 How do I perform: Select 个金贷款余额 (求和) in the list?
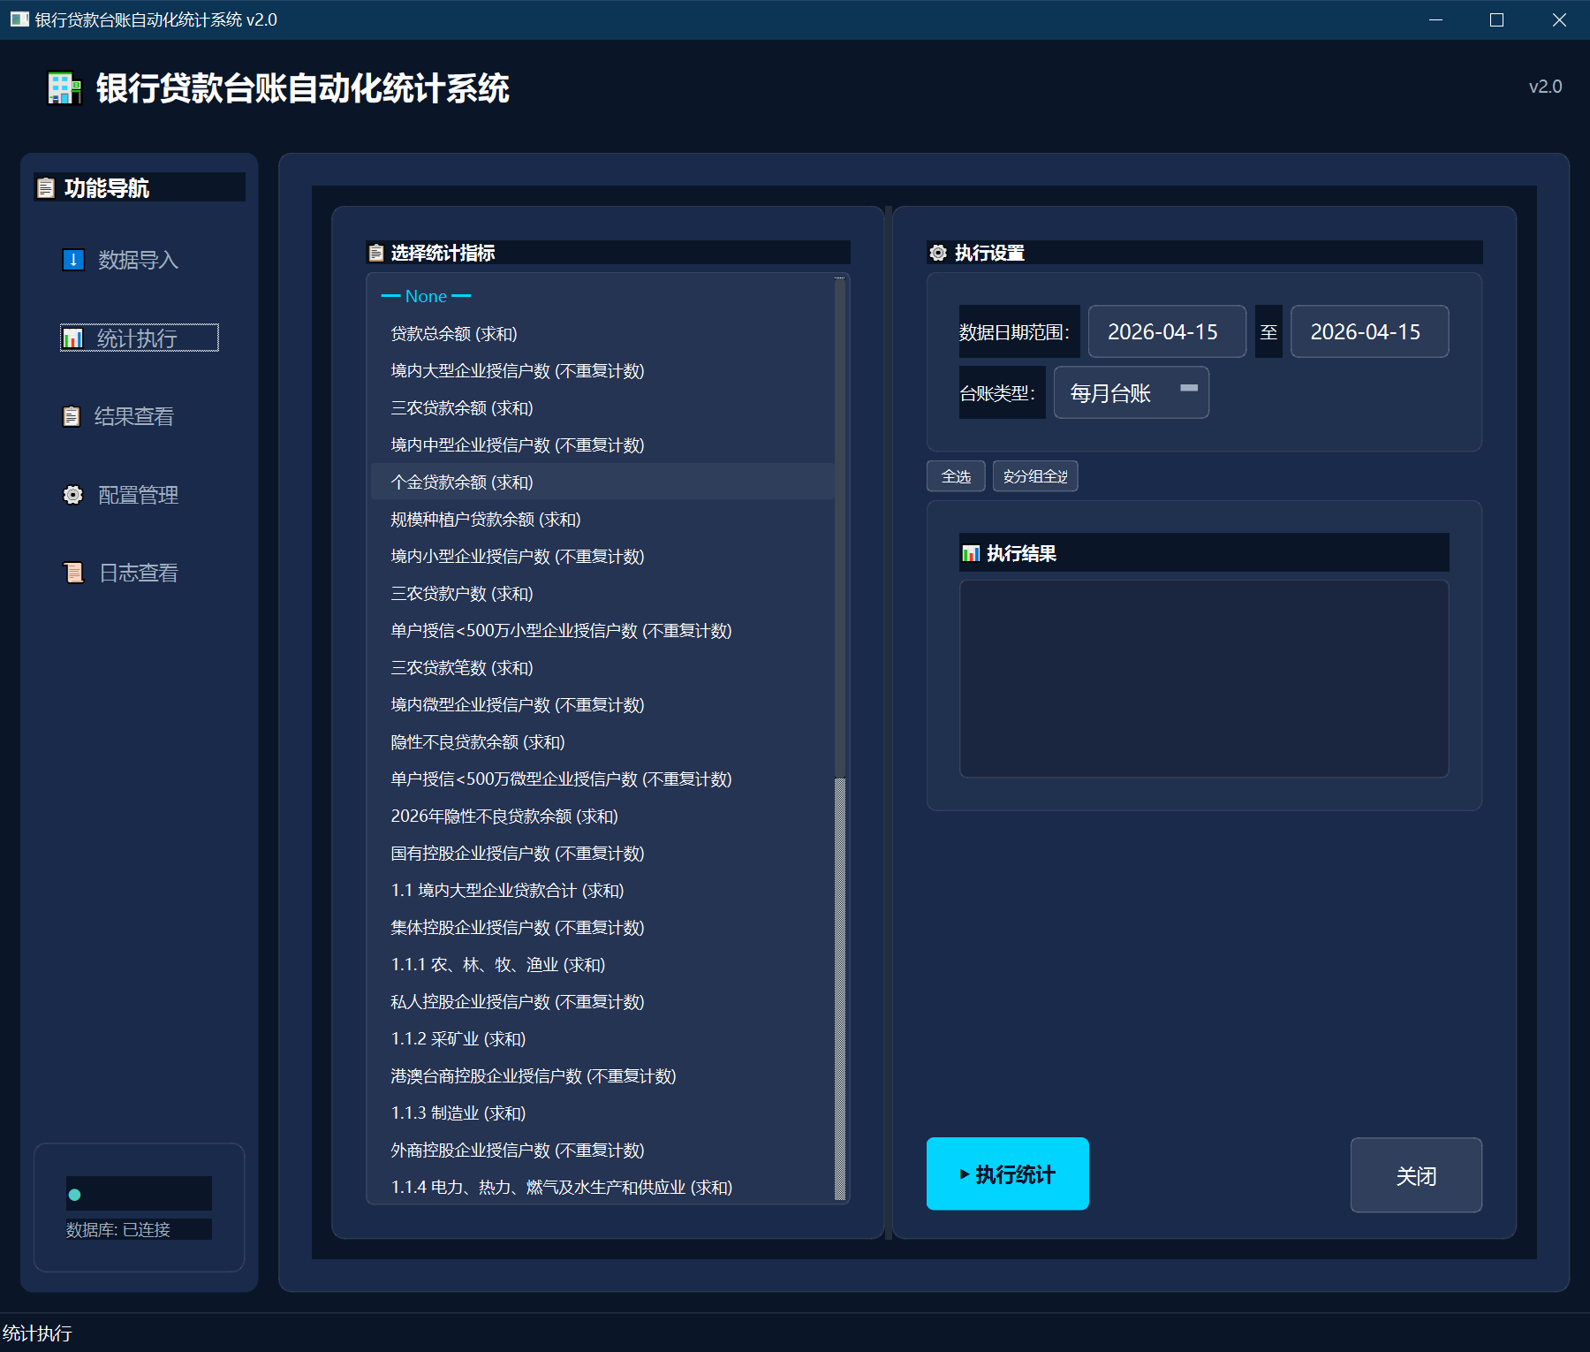(462, 482)
